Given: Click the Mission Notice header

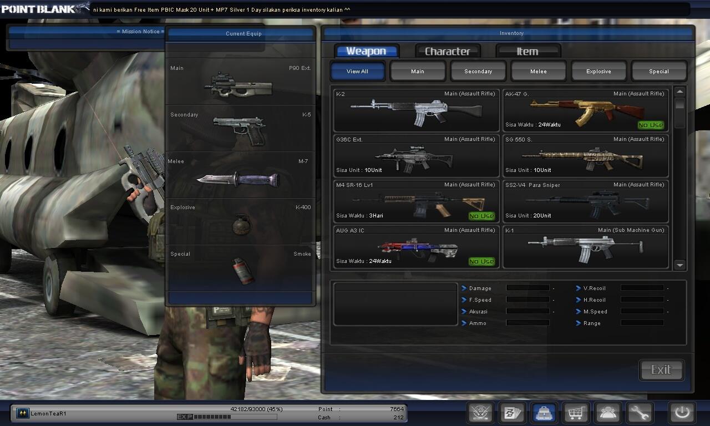Looking at the screenshot, I should coord(140,32).
